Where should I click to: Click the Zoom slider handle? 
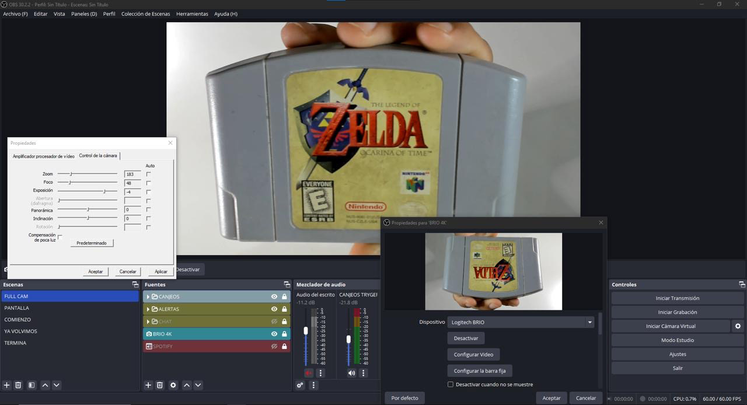click(71, 174)
